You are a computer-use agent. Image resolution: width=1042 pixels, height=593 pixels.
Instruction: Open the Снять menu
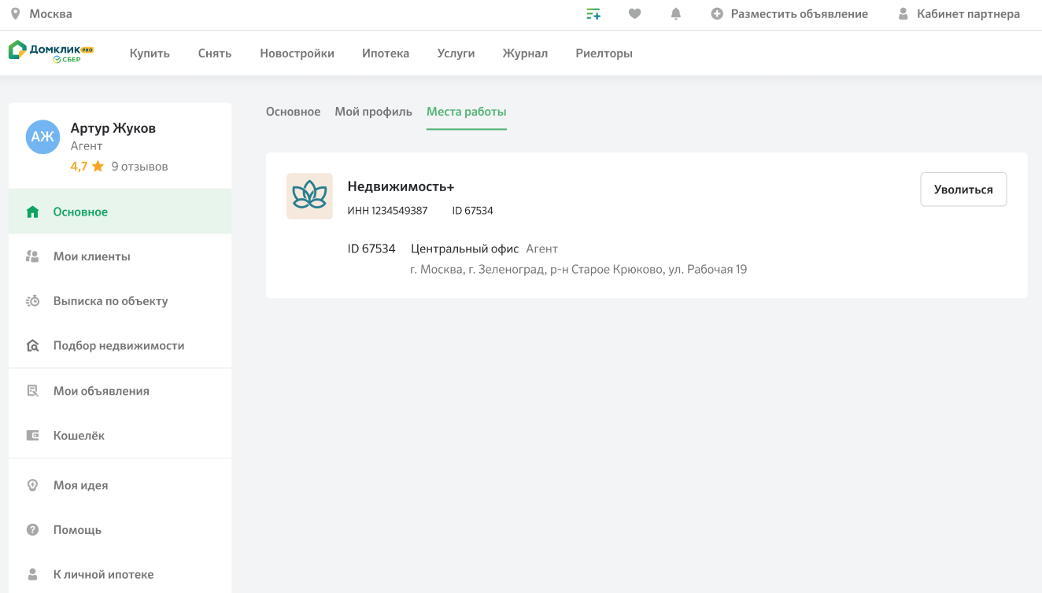click(x=215, y=53)
